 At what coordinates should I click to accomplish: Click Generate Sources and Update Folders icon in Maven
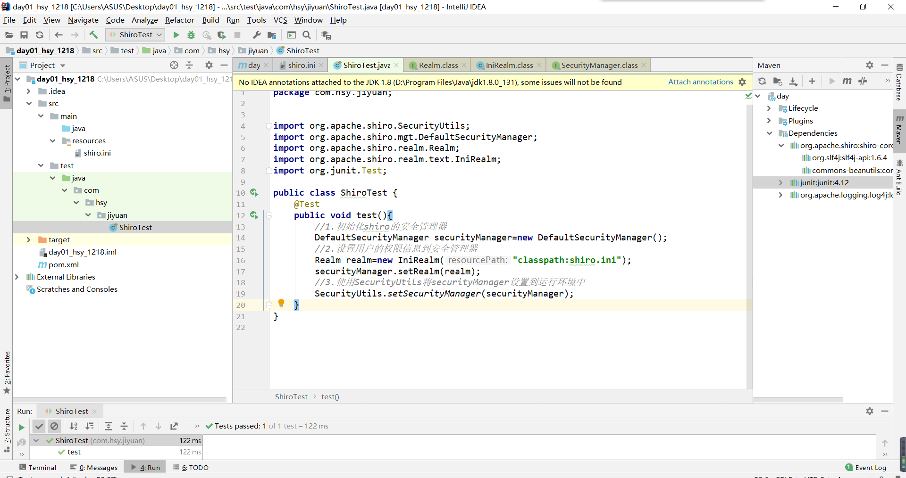click(x=778, y=81)
